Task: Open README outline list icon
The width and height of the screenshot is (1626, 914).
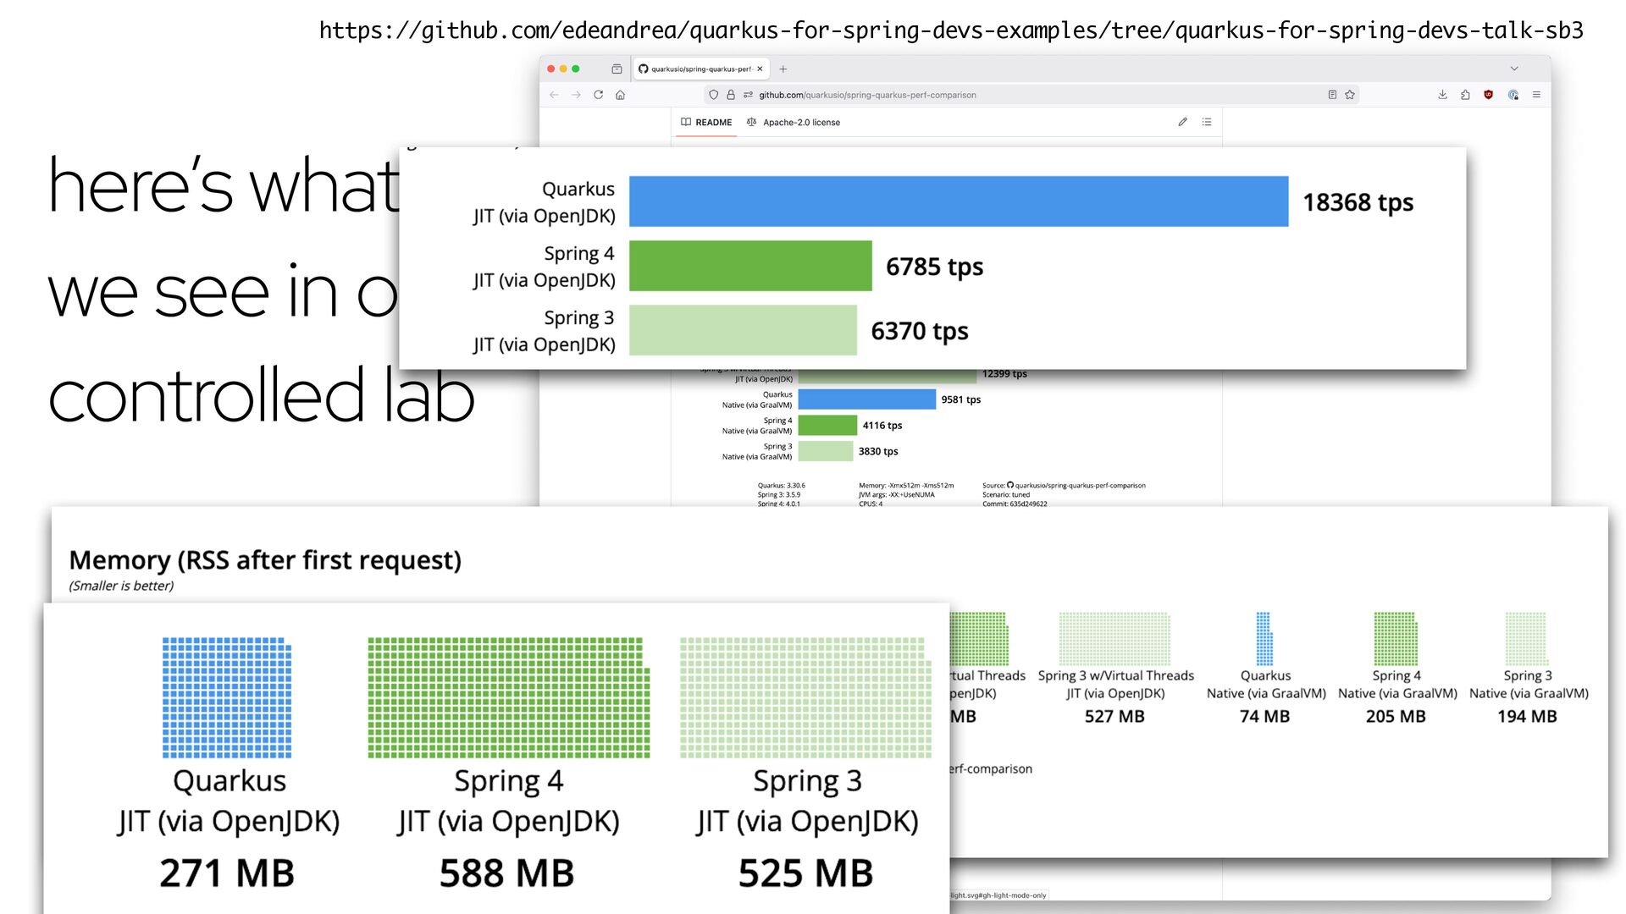Action: 1207,122
